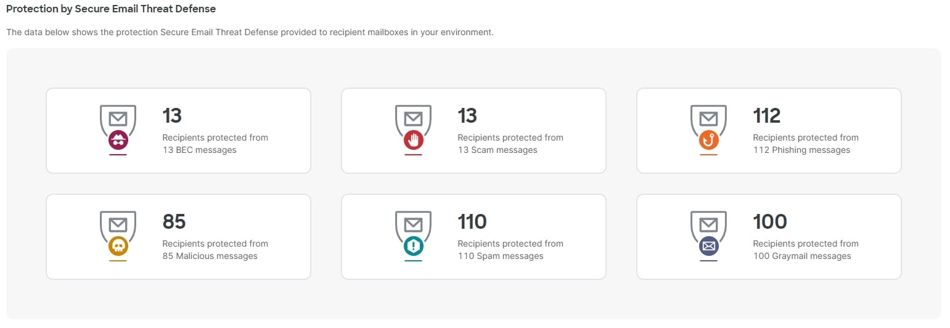The height and width of the screenshot is (328, 950).
Task: Select the 100 count for Graymail
Action: click(770, 221)
